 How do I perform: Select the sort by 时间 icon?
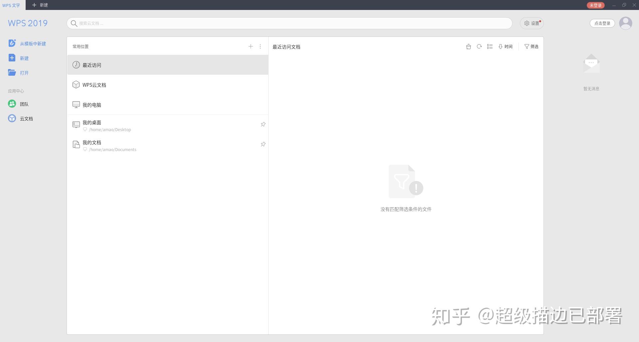tap(505, 46)
